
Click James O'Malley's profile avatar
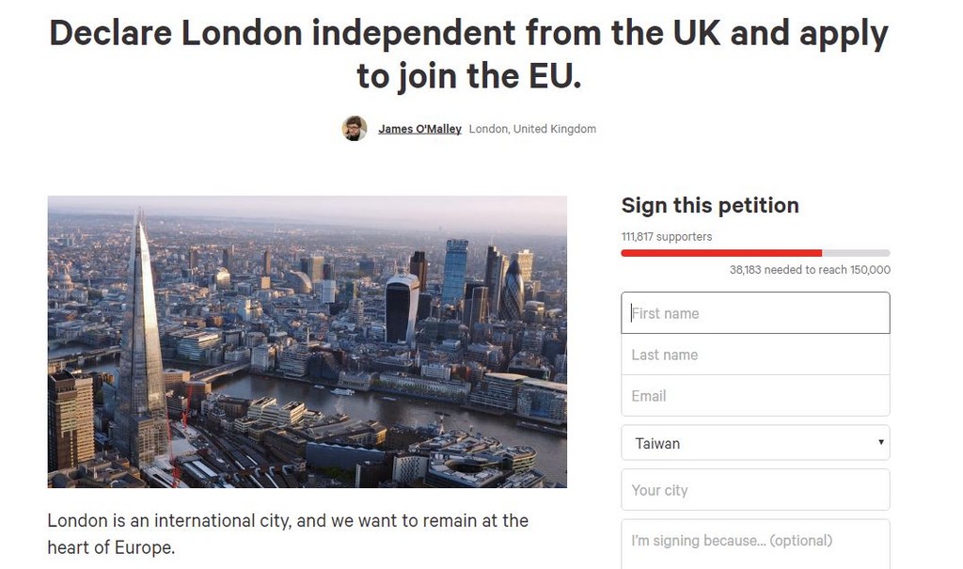[355, 129]
